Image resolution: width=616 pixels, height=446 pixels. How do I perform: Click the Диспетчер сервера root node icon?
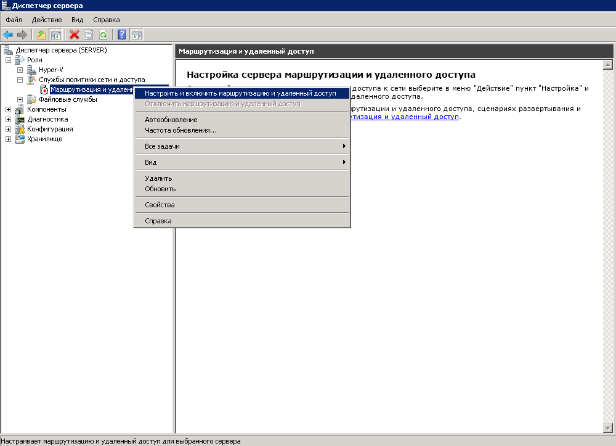pos(8,50)
